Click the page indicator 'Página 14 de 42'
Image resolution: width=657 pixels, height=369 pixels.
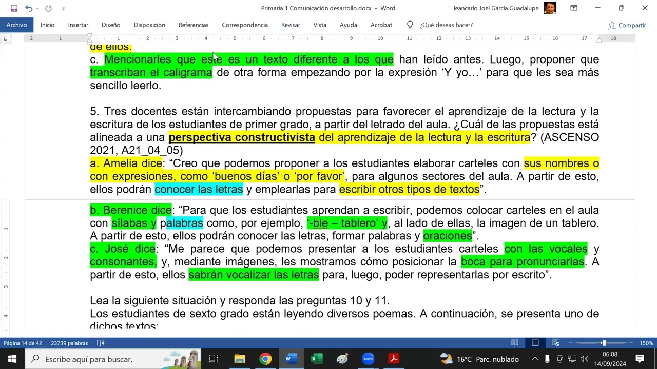tap(23, 343)
